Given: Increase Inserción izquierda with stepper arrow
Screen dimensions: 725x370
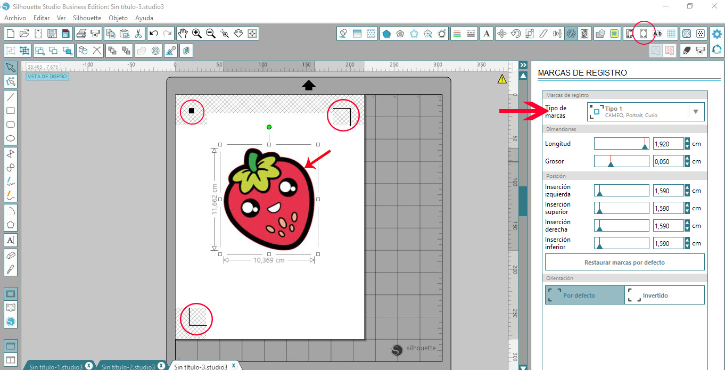Looking at the screenshot, I should coord(687,187).
